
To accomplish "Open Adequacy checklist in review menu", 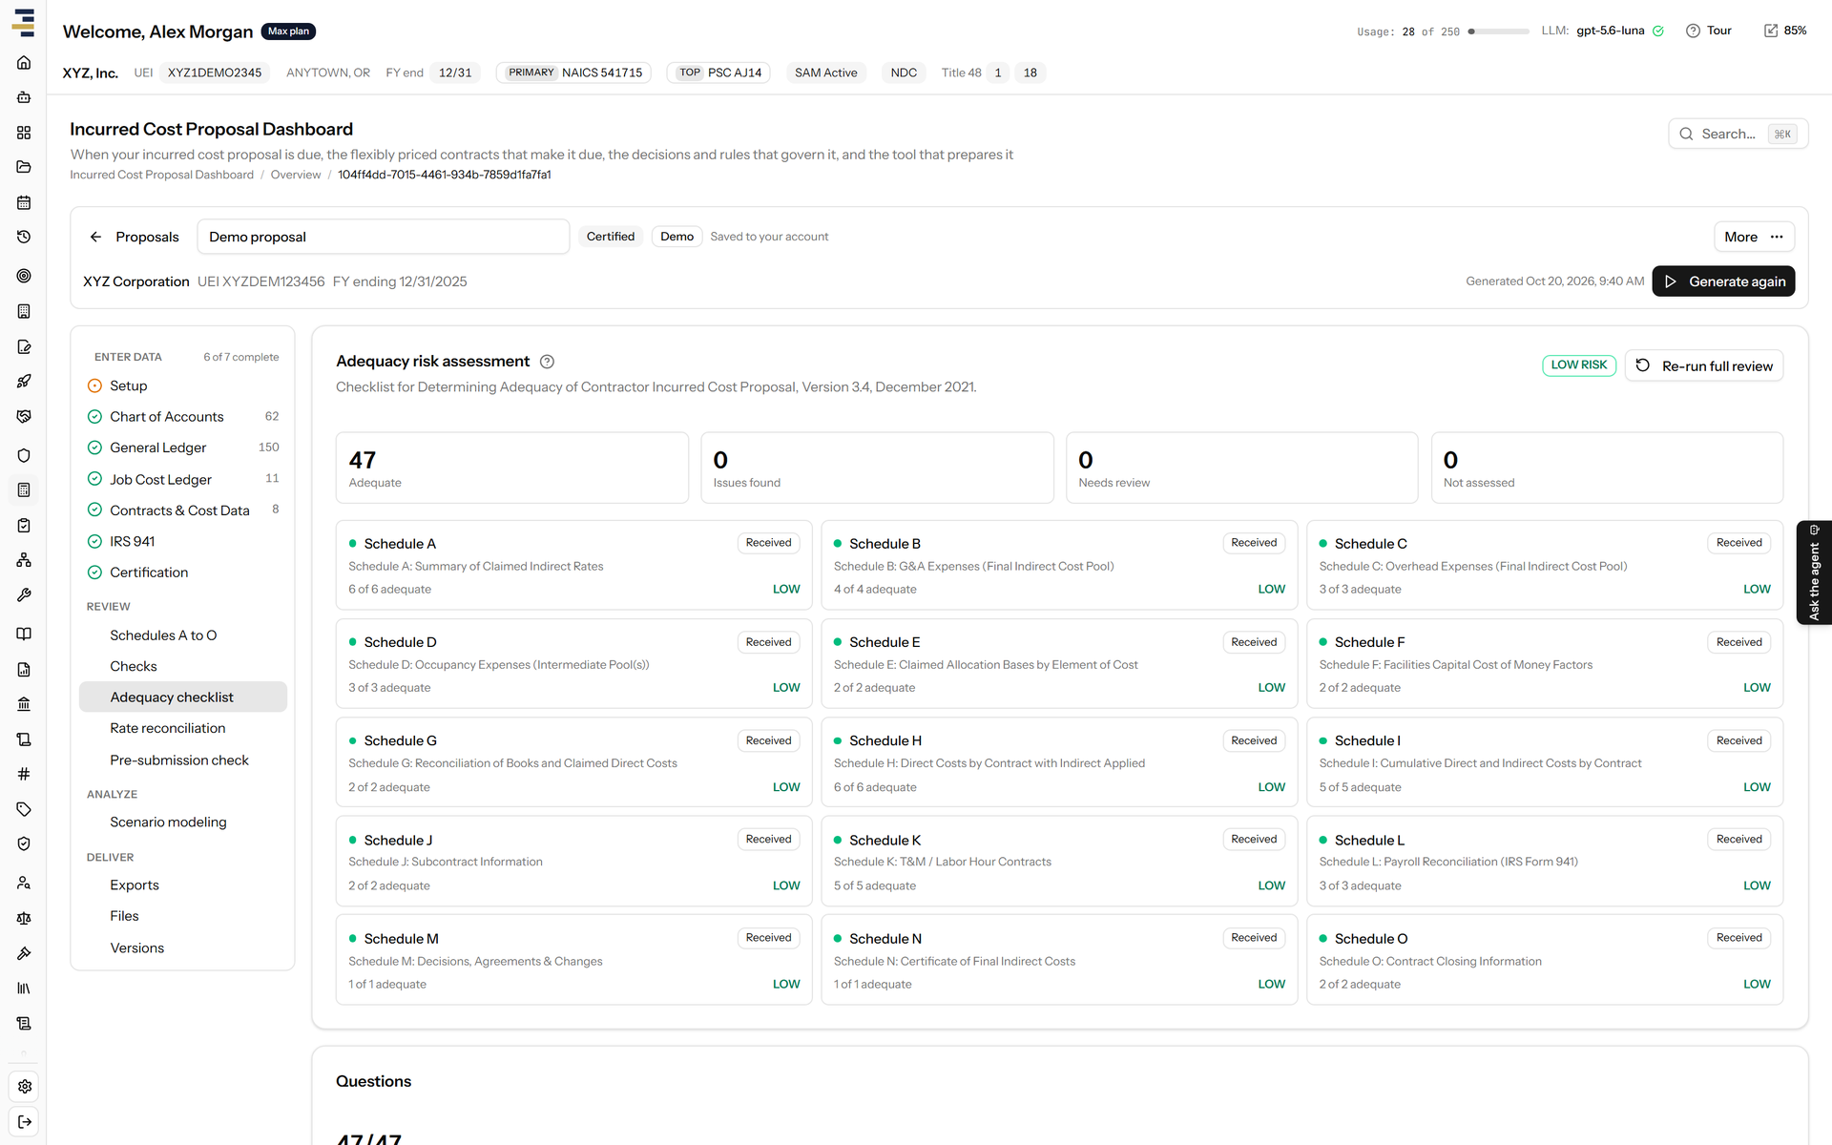I will pos(183,697).
